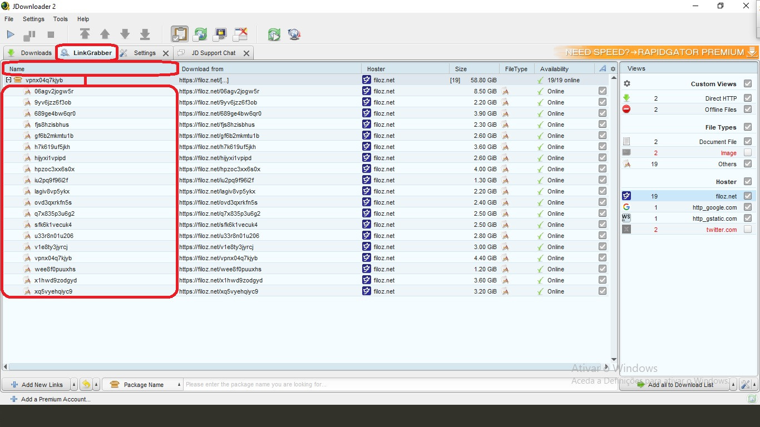Open dropdown arrow beside bottom wrench icon
The height and width of the screenshot is (427, 760).
click(756, 384)
